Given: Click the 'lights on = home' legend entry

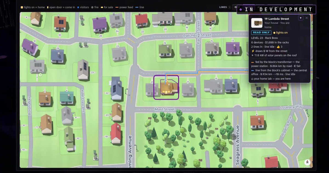Looking at the screenshot, I should click(x=32, y=7).
